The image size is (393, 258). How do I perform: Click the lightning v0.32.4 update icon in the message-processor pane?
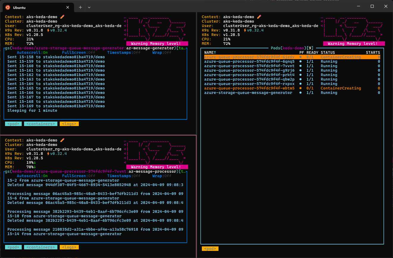(x=48, y=154)
